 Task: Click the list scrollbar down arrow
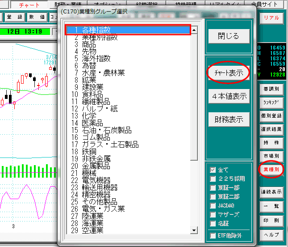click(194, 230)
